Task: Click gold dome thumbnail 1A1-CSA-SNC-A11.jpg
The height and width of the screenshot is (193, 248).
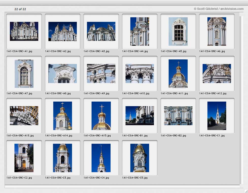Action: pos(178,74)
